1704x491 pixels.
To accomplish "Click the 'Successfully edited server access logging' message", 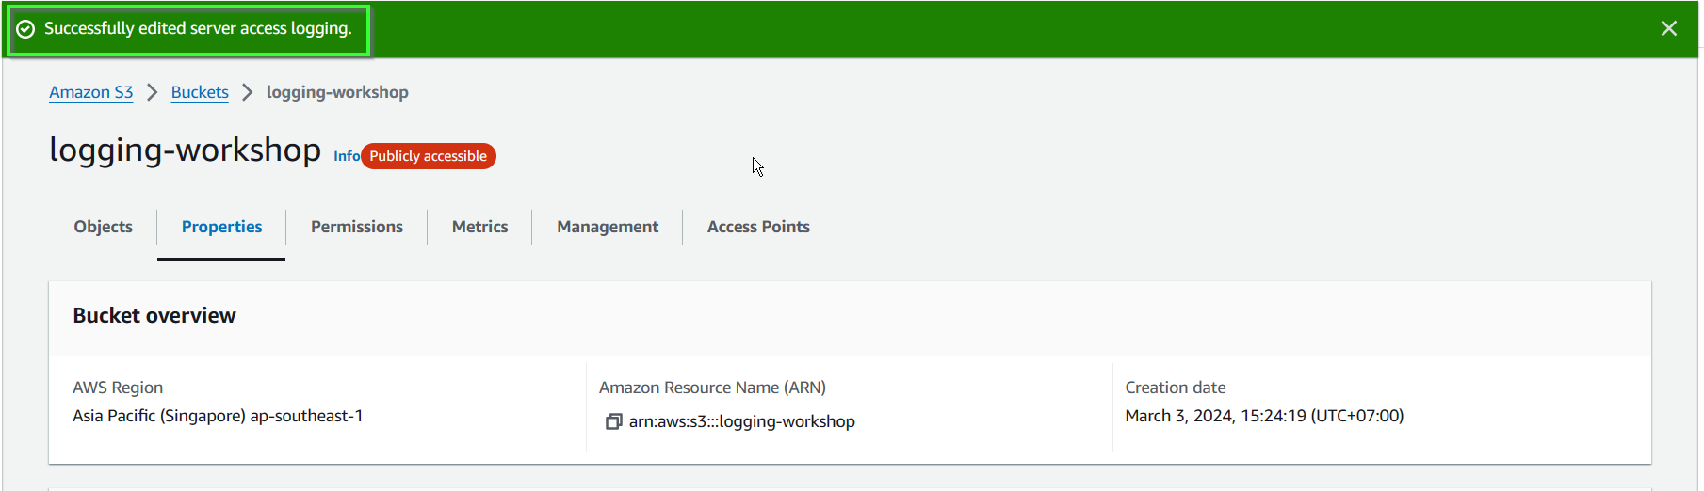I will 198,29.
